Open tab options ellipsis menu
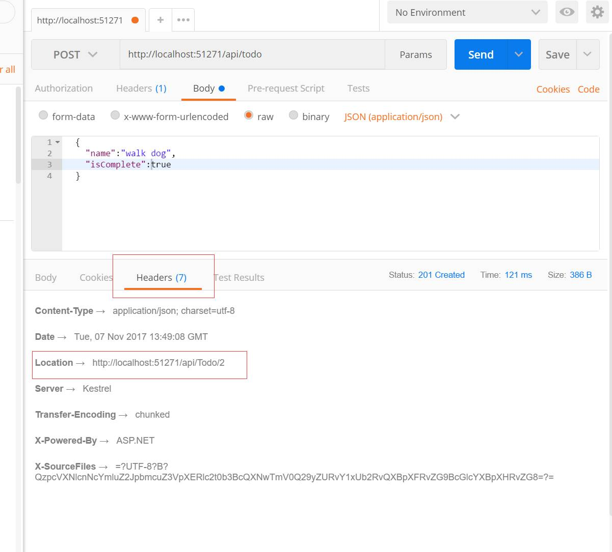The height and width of the screenshot is (552, 612). (x=183, y=20)
